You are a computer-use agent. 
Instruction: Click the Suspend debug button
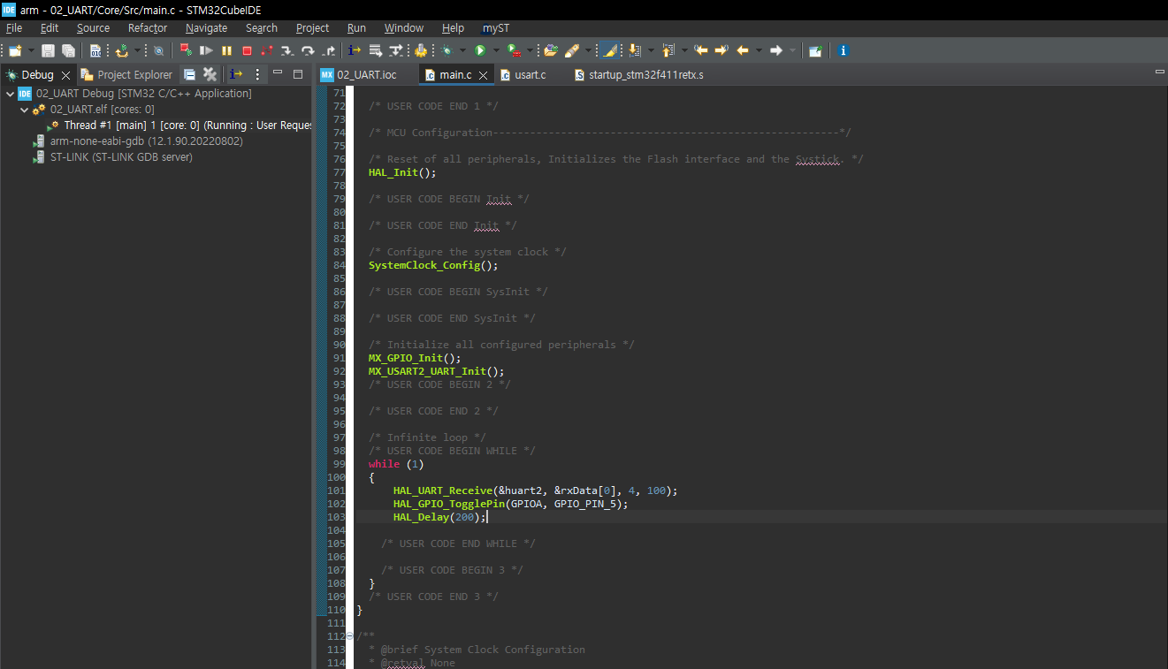point(226,51)
